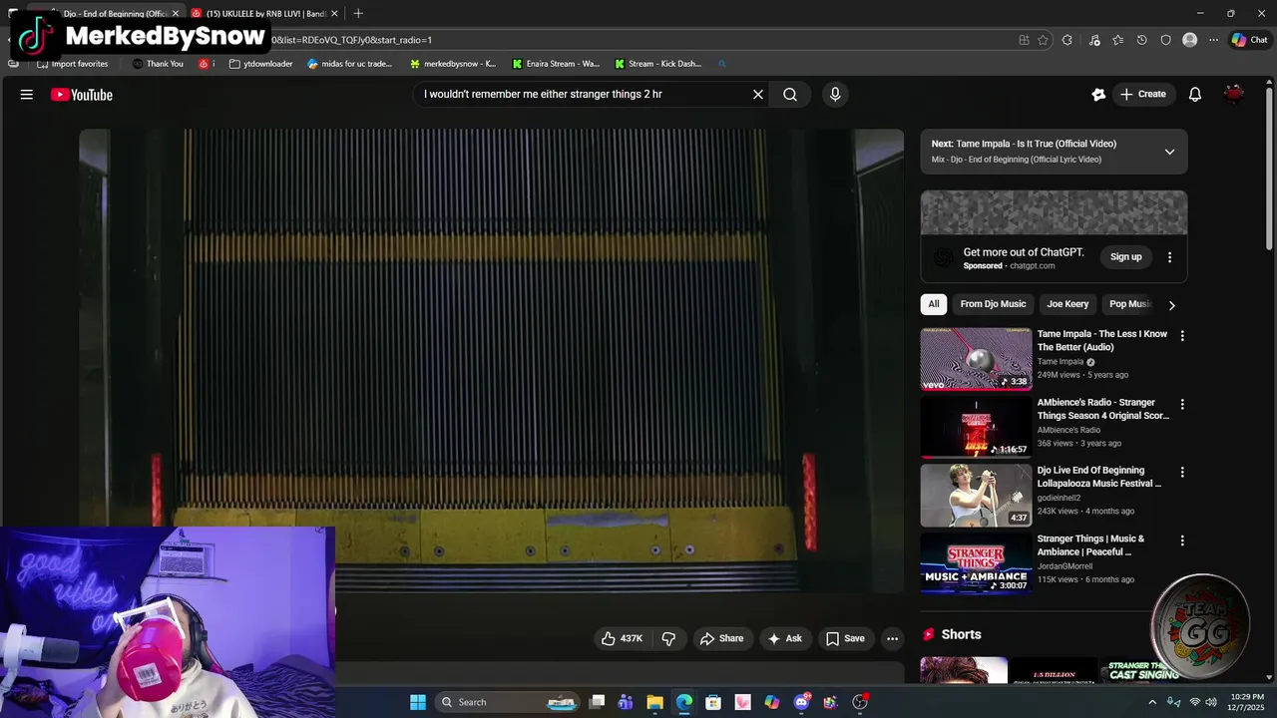Viewport: 1277px width, 718px height.
Task: Open browser history clock icon
Action: [x=1142, y=40]
